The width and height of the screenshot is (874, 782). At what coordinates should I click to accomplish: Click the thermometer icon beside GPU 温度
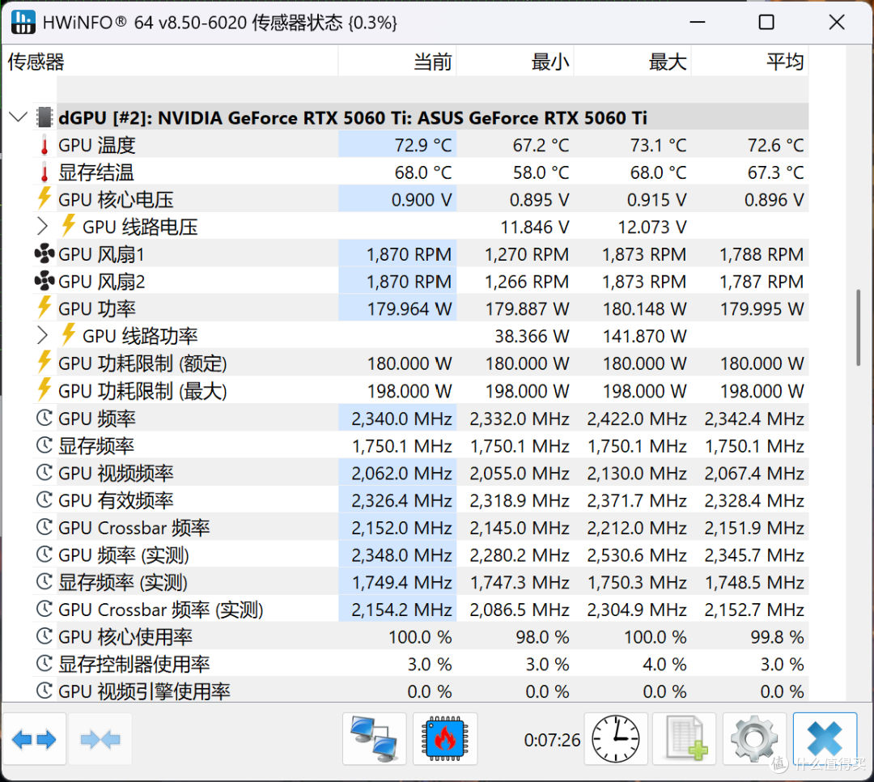pos(45,146)
